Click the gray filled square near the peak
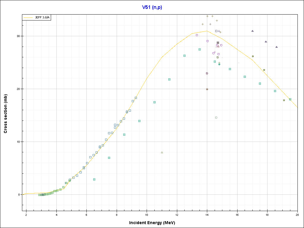Screen dimensions: 304x228 click(x=218, y=43)
